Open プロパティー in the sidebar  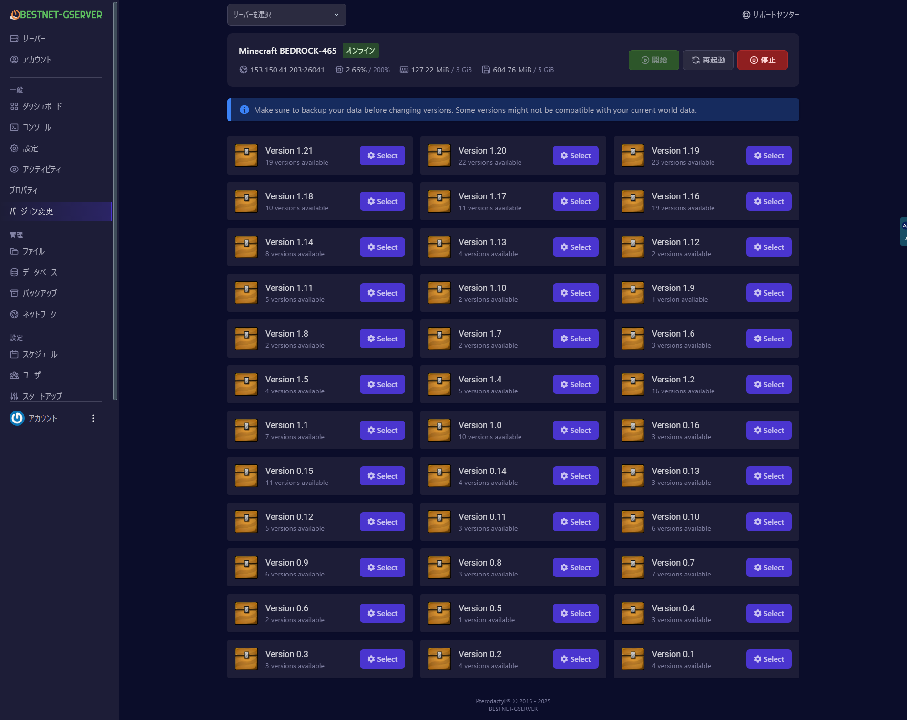tap(56, 190)
